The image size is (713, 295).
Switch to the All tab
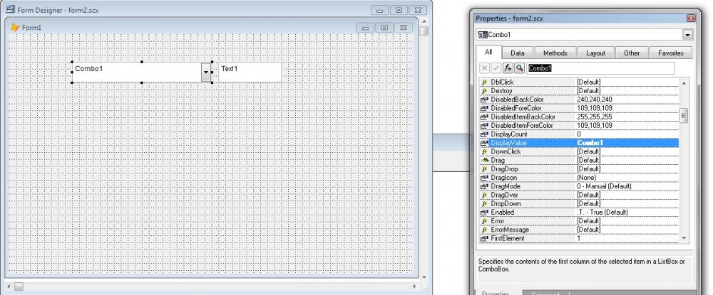(488, 52)
